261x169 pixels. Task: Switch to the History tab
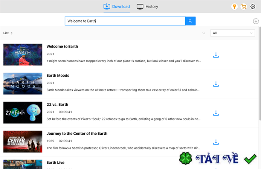tap(147, 7)
